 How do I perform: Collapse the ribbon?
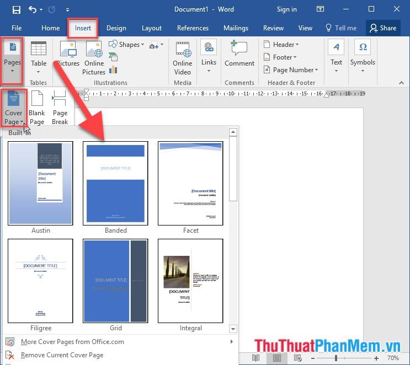click(x=401, y=83)
